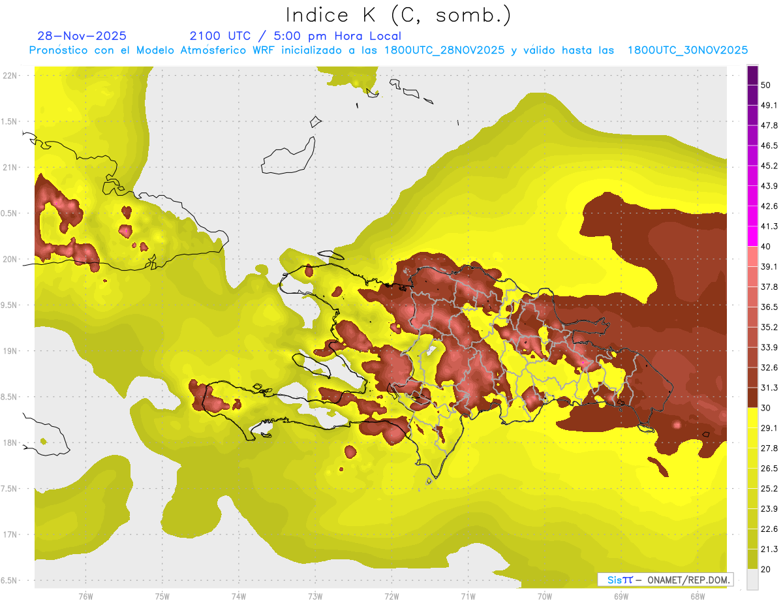Click the "31.3" colorbar value
This screenshot has width=783, height=605.
point(769,388)
